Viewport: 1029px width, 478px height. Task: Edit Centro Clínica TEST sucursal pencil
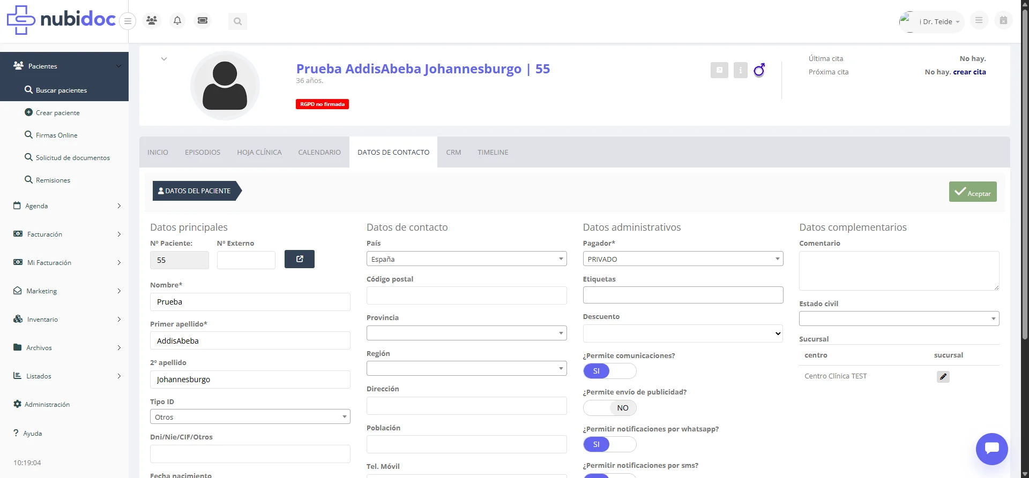[943, 376]
